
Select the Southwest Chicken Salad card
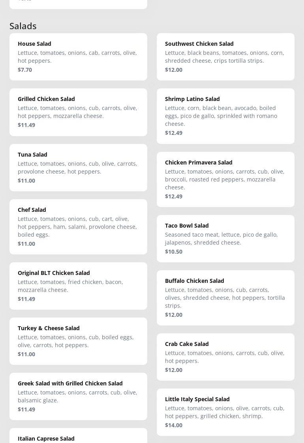(x=225, y=56)
